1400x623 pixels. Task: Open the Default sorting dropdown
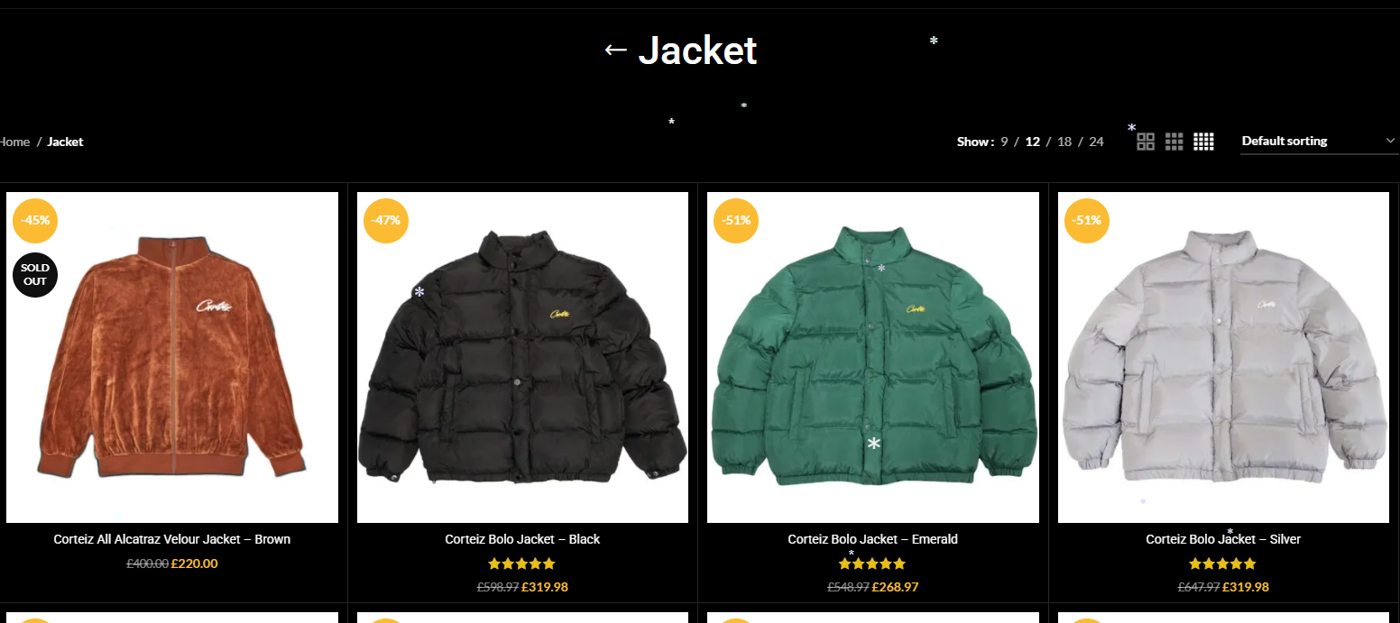pos(1319,142)
